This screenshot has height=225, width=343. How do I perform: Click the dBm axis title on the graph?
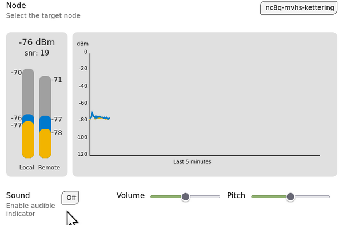coord(82,44)
